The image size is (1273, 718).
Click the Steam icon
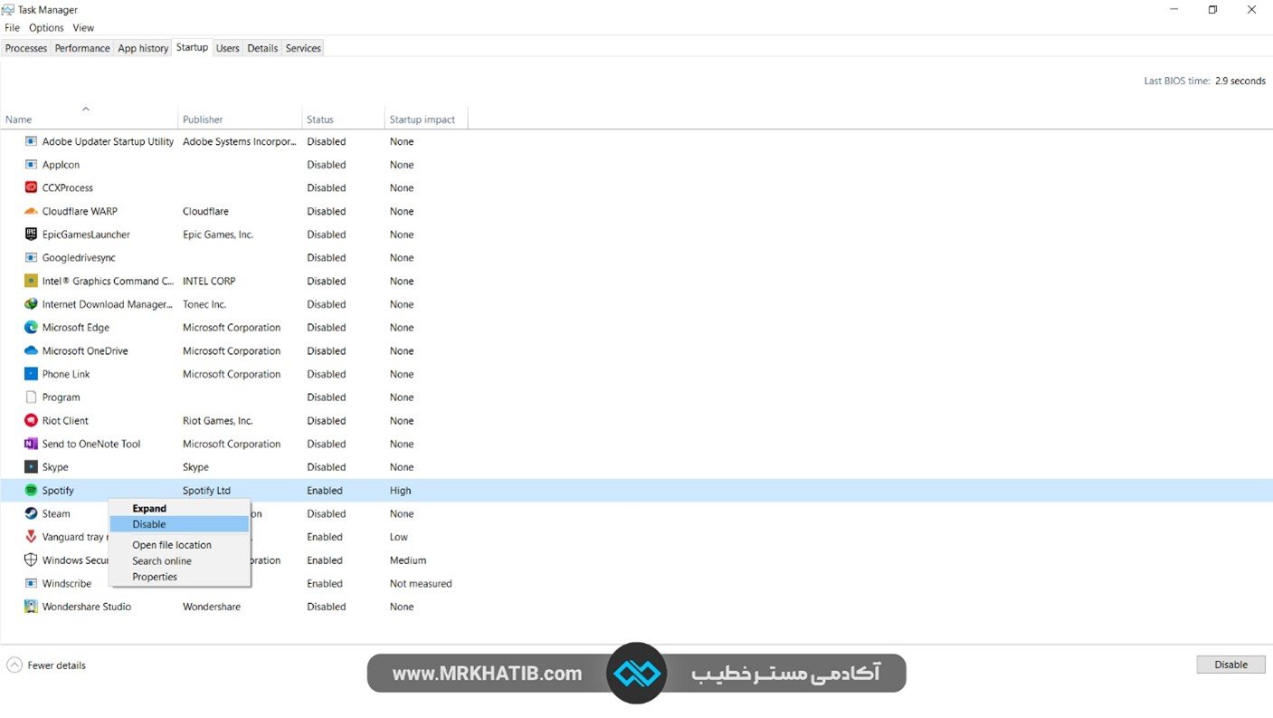(x=31, y=513)
